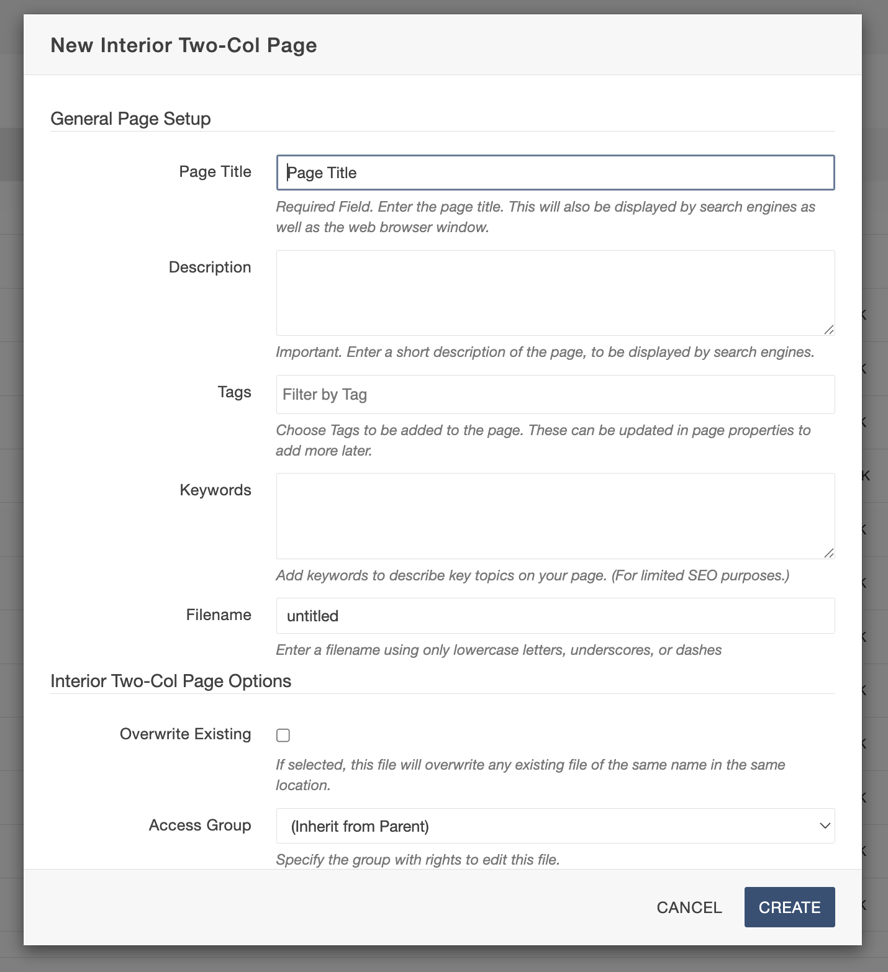Click the Filename field containing untitled
Screen dimensions: 888x972
[x=555, y=616]
